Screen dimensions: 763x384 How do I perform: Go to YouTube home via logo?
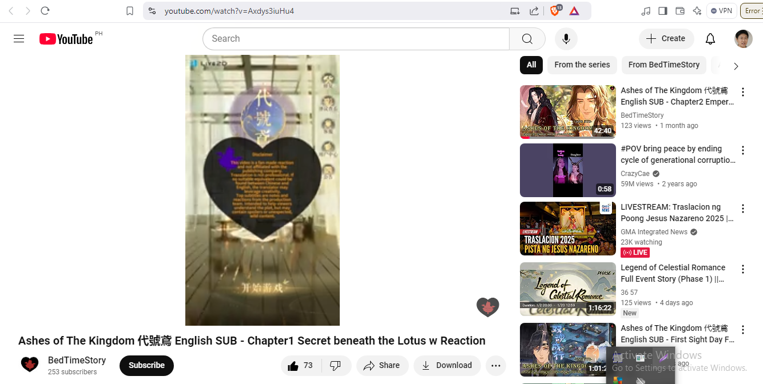pos(66,39)
